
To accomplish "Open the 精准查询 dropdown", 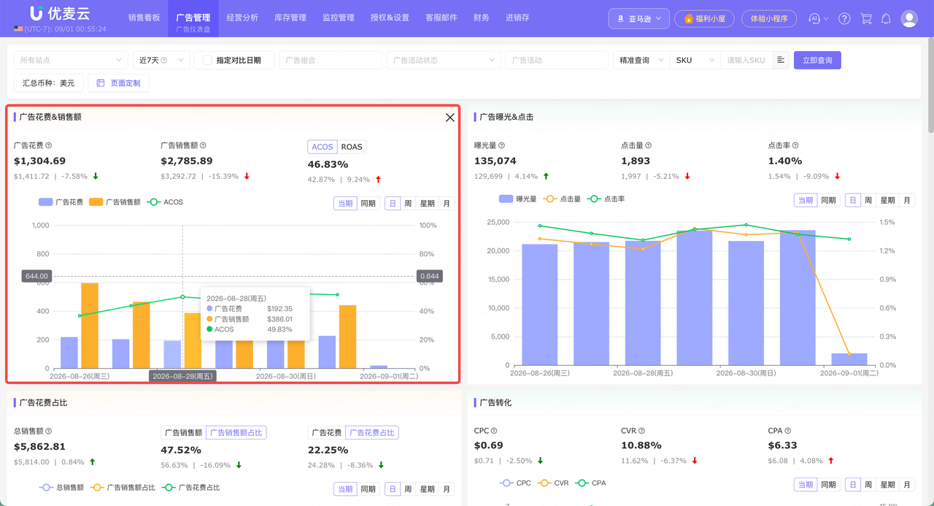I will click(641, 60).
